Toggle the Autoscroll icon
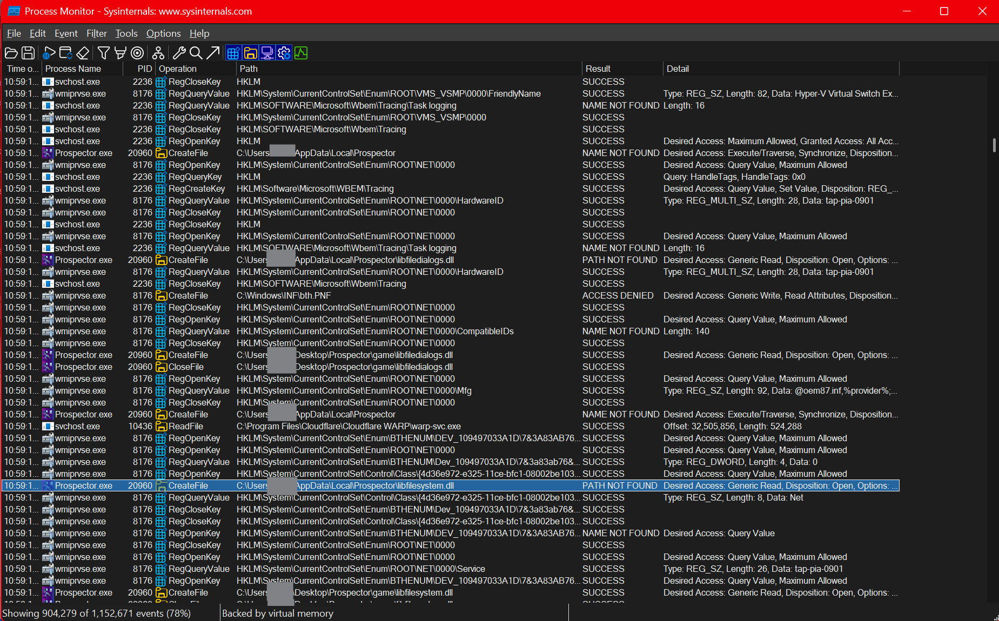Image resolution: width=999 pixels, height=621 pixels. pos(66,53)
